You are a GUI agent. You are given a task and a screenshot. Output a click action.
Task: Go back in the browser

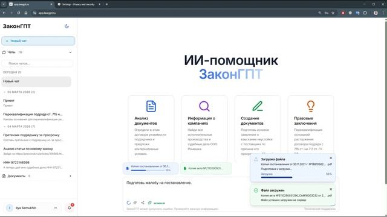(x=4, y=13)
